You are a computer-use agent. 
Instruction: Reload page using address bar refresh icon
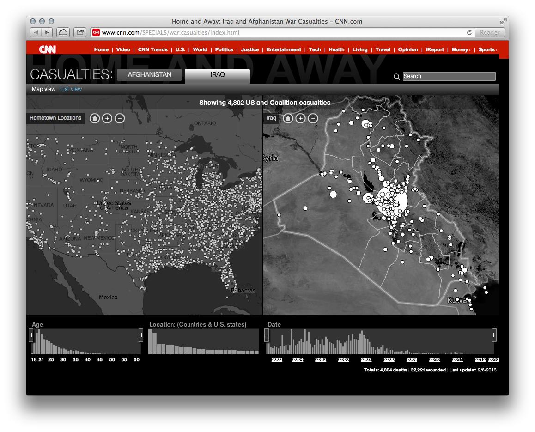coord(469,32)
